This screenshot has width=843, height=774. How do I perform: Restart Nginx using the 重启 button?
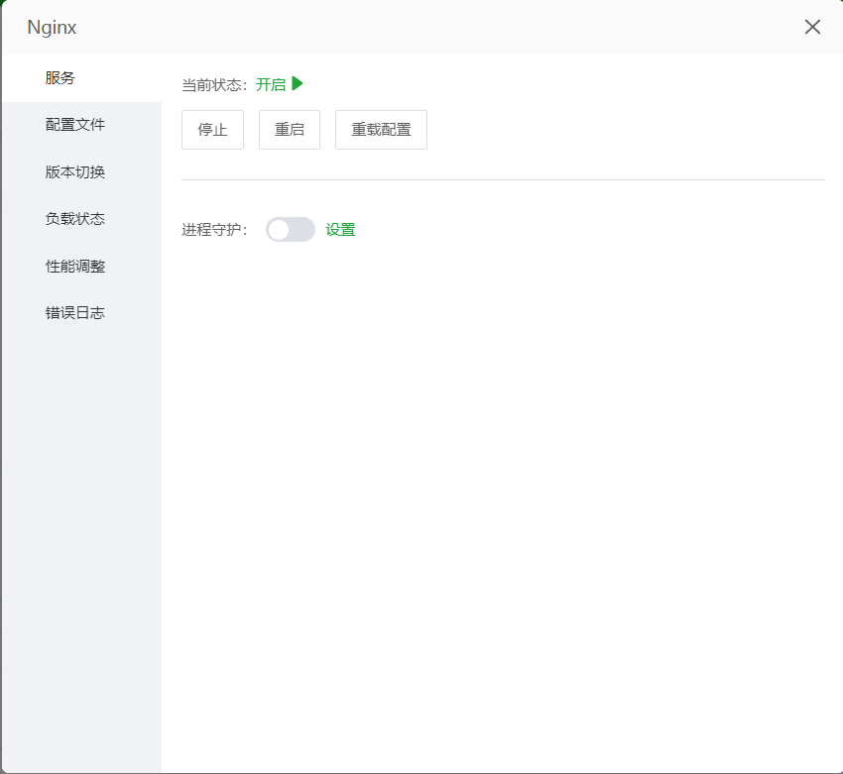tap(289, 129)
